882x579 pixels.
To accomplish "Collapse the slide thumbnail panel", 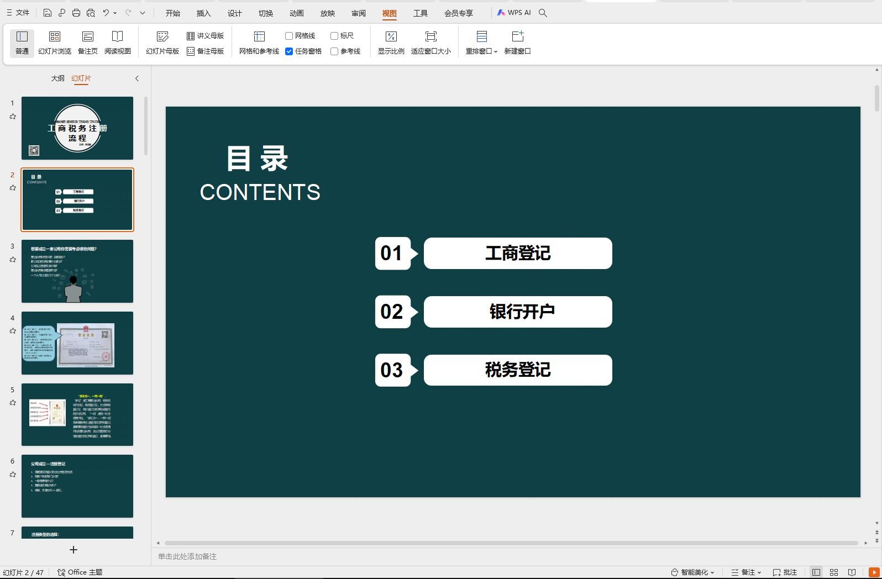I will coord(137,78).
